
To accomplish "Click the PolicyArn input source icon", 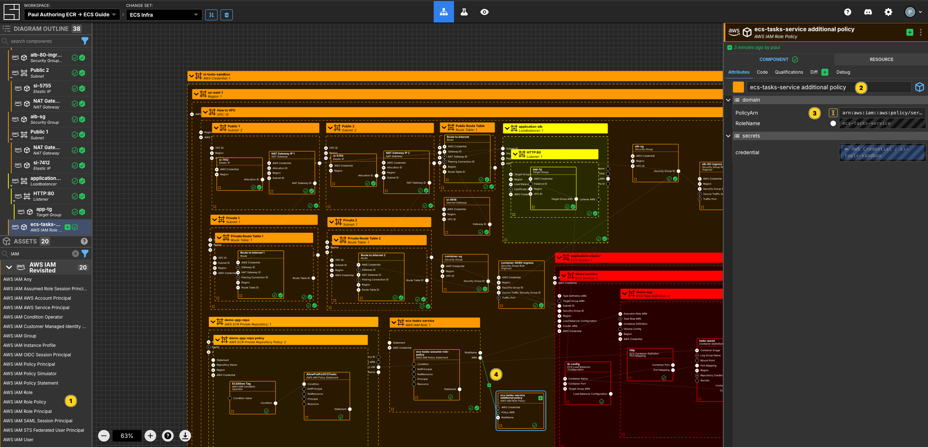I will coord(833,113).
